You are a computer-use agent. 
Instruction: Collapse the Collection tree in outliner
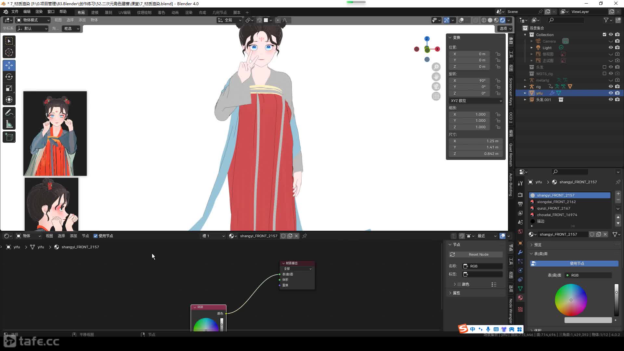[x=525, y=34]
